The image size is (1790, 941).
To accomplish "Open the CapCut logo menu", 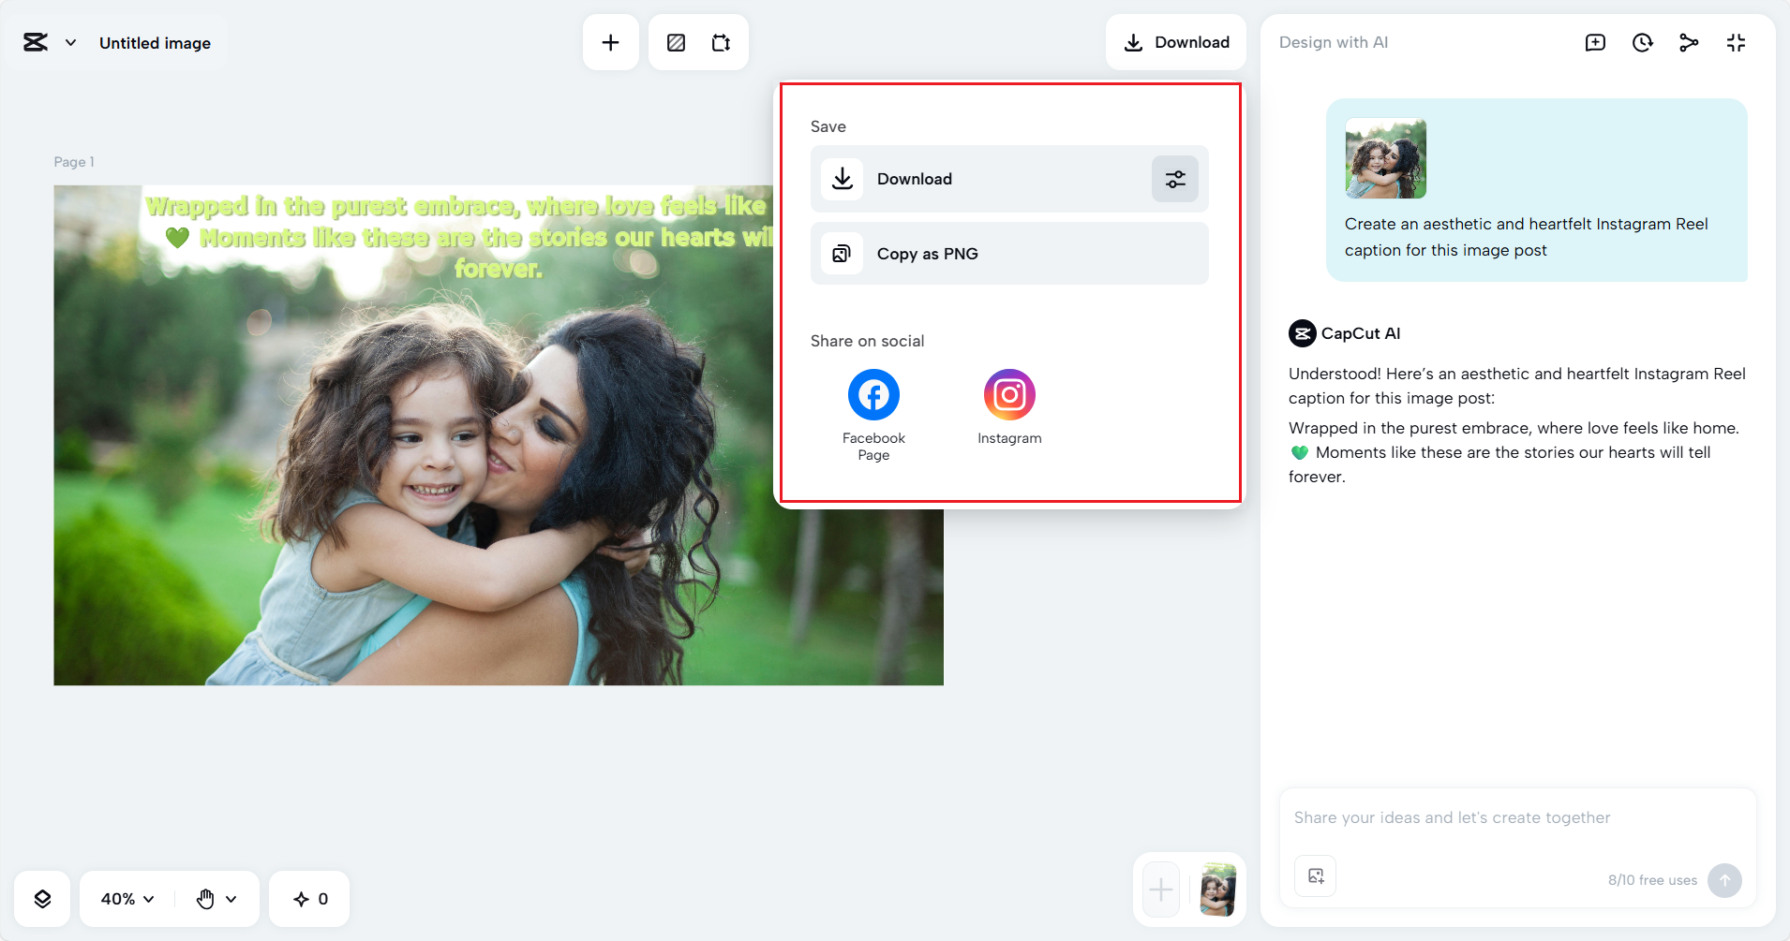I will (36, 42).
